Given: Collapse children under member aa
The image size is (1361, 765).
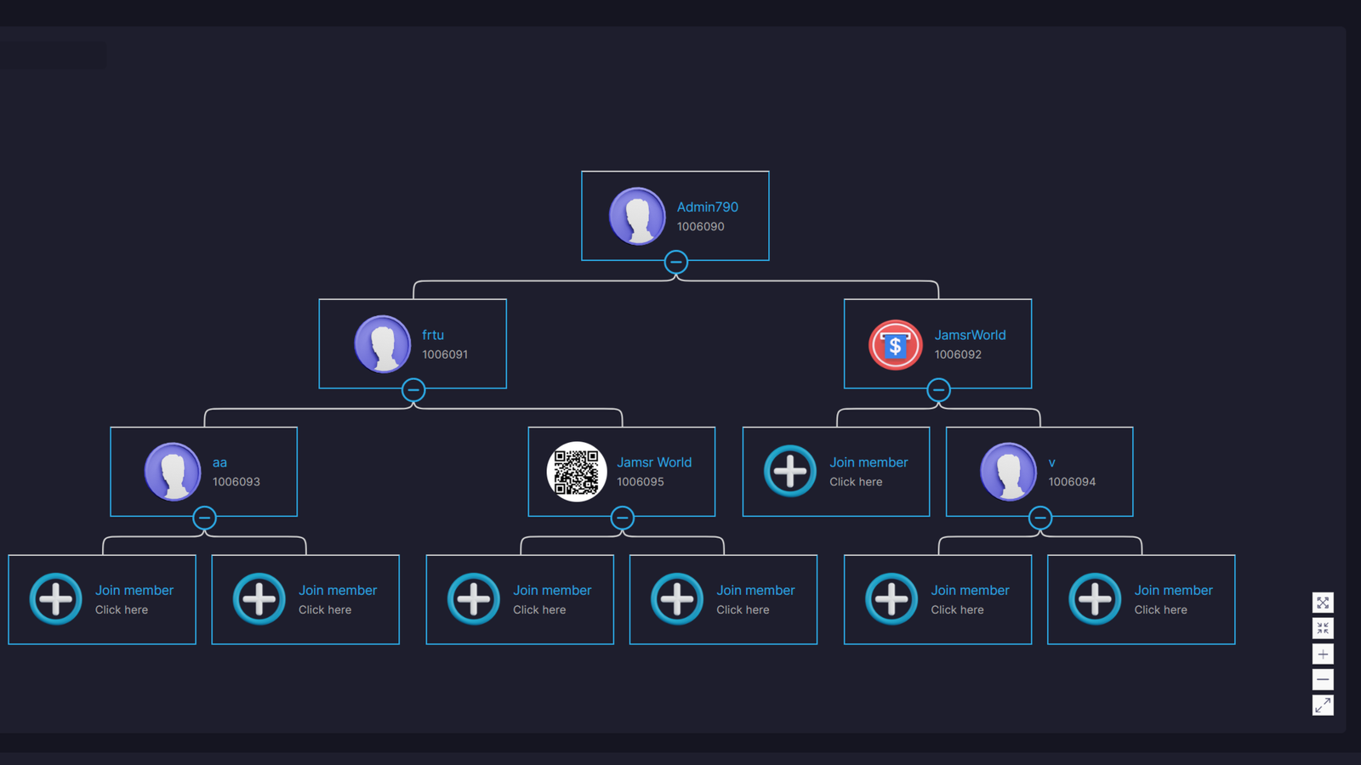Looking at the screenshot, I should tap(204, 518).
